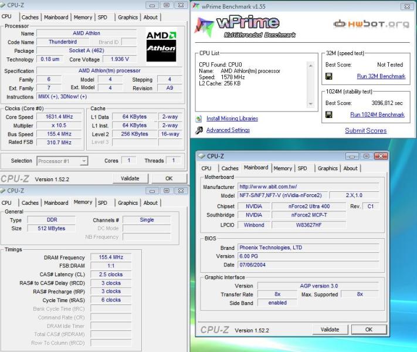This screenshot has width=417, height=352.
Task: Click the hwbot.org logo
Action: 371,24
